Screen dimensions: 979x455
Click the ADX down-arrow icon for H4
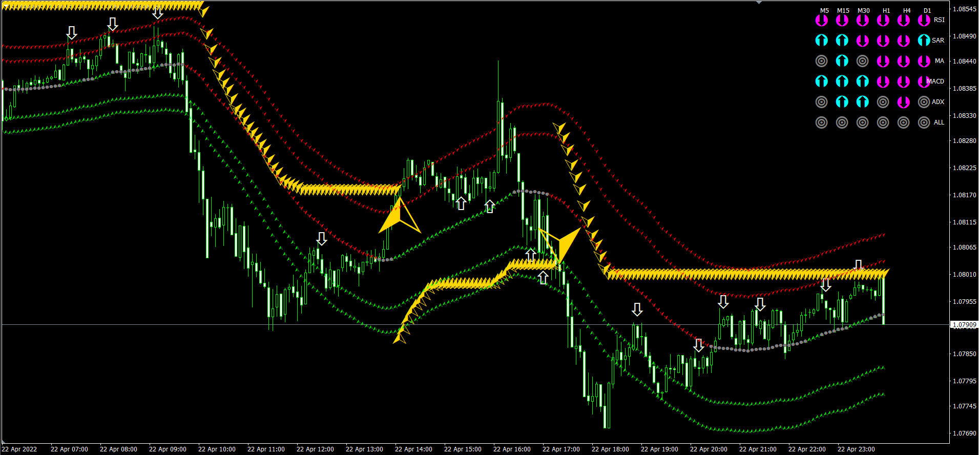[904, 102]
